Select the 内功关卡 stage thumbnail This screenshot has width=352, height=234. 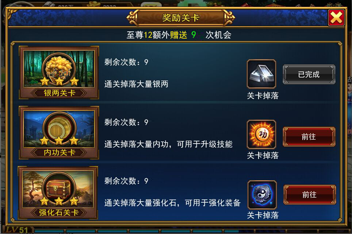coord(59,133)
